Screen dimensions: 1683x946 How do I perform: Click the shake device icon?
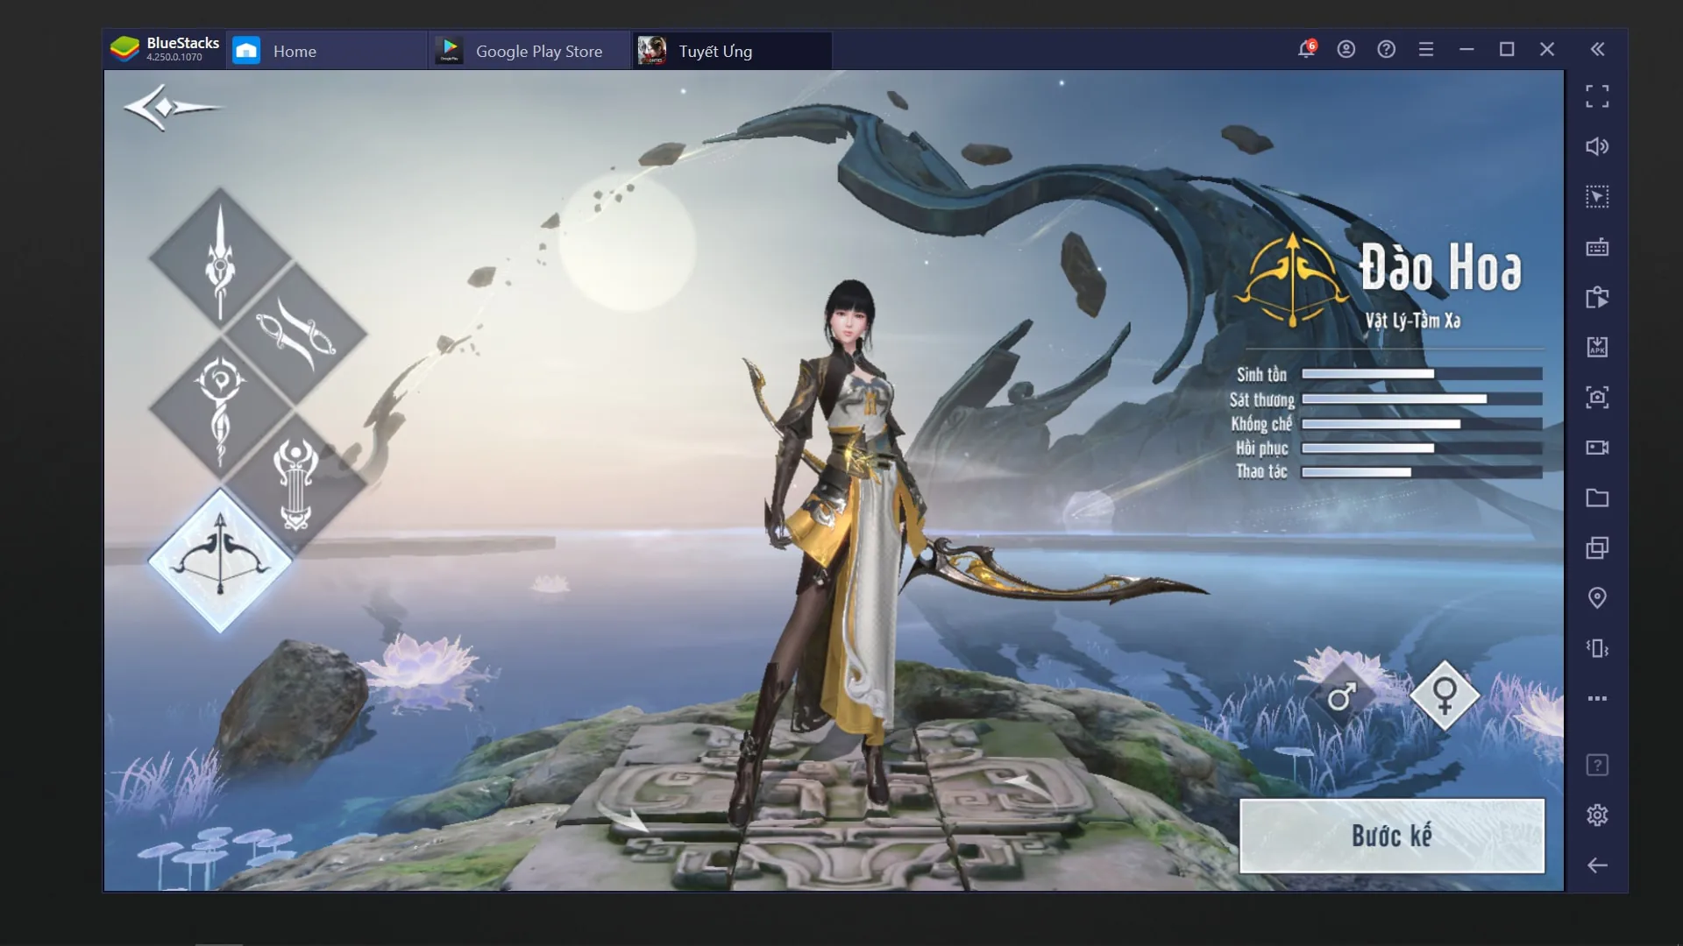1597,648
